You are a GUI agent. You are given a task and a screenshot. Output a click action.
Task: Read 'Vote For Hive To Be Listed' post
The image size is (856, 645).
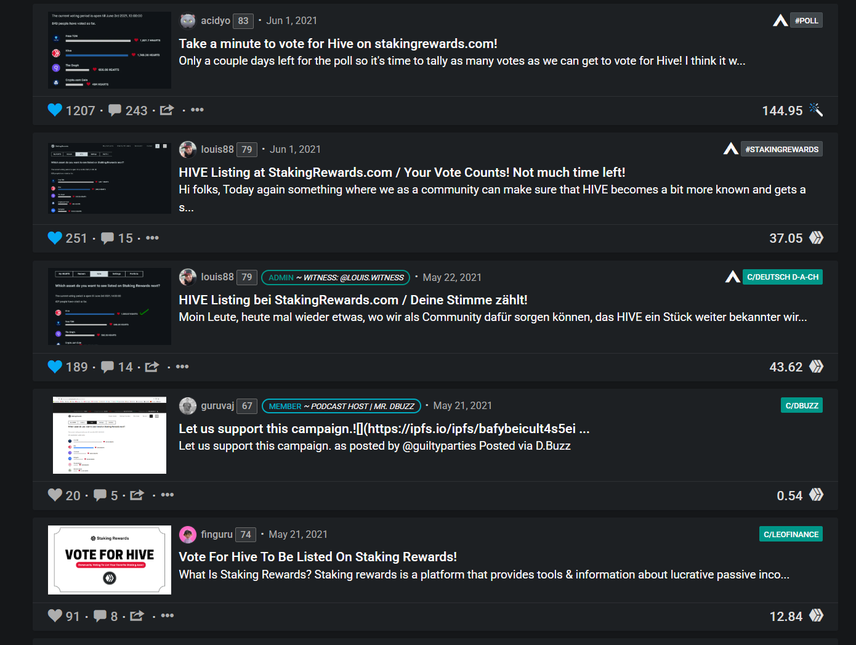coord(318,557)
